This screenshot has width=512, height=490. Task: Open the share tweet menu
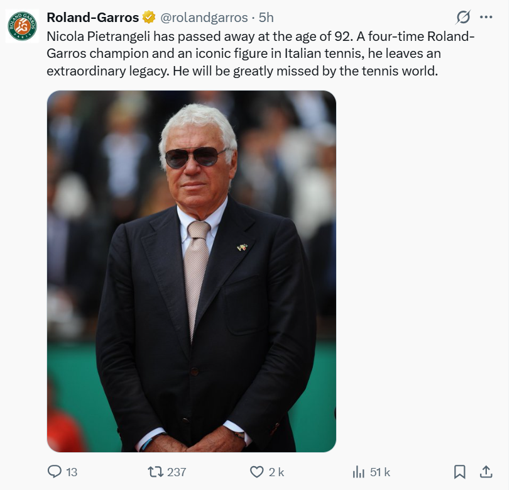(x=486, y=471)
